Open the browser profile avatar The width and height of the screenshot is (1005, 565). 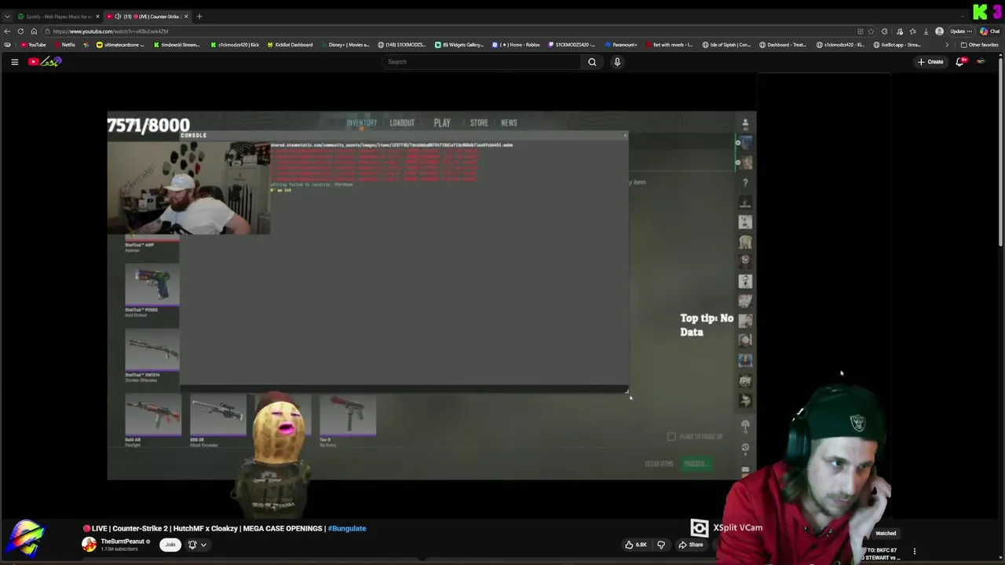940,31
